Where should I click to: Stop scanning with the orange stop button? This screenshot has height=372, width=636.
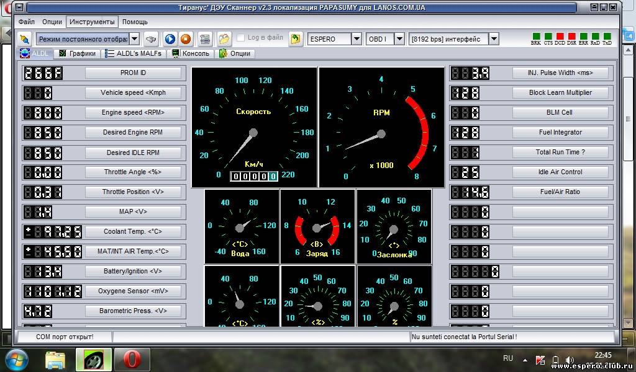pos(186,39)
